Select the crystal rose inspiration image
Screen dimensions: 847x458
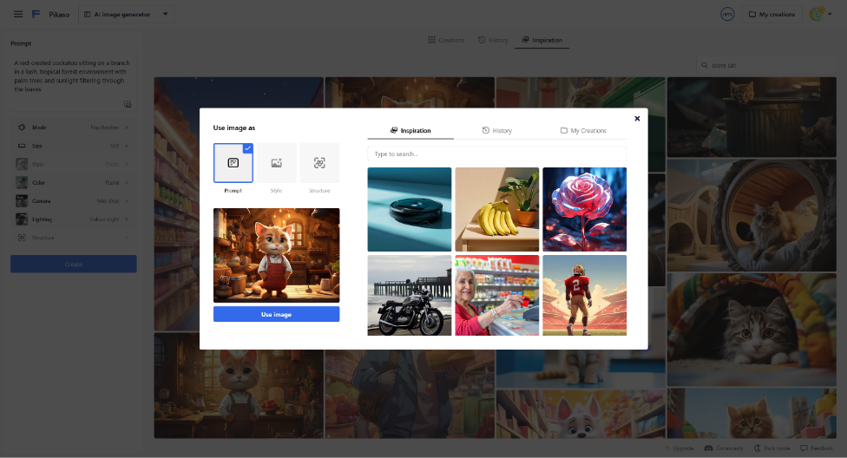pyautogui.click(x=584, y=209)
